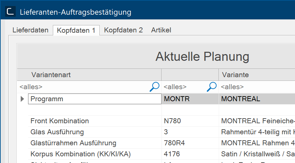Click search magnifier in code column filter

pos(212,87)
